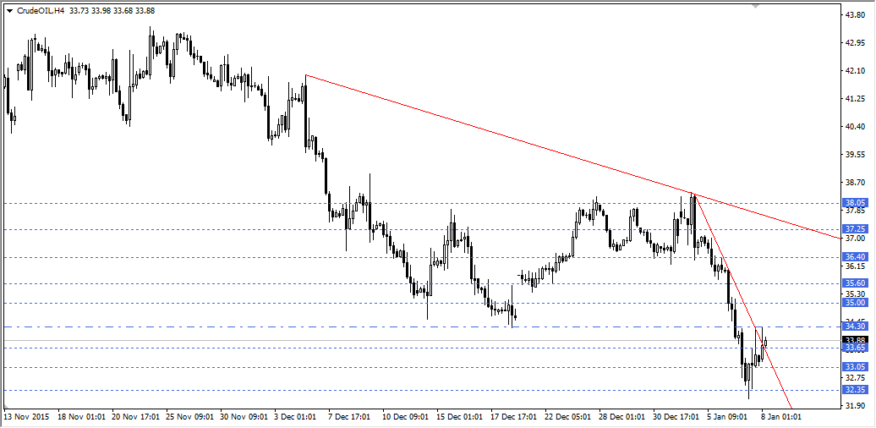Viewport: 876px width, 428px height.
Task: Click the 43.80 value on the price scale
Action: 855,14
